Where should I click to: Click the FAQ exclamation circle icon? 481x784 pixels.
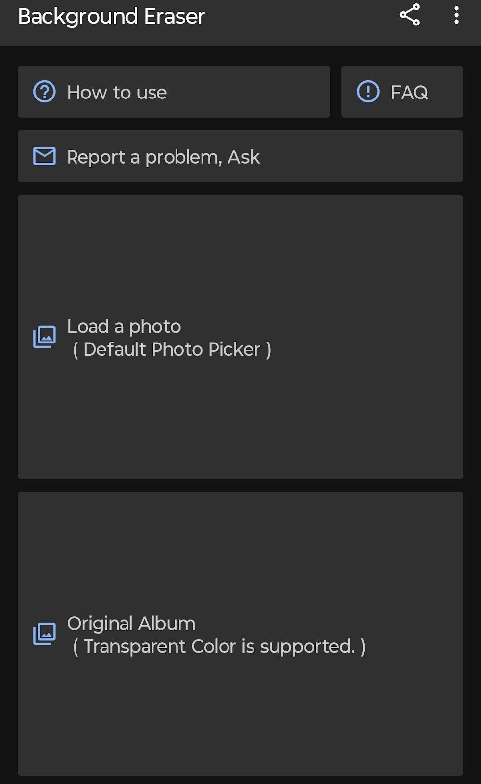(x=368, y=92)
